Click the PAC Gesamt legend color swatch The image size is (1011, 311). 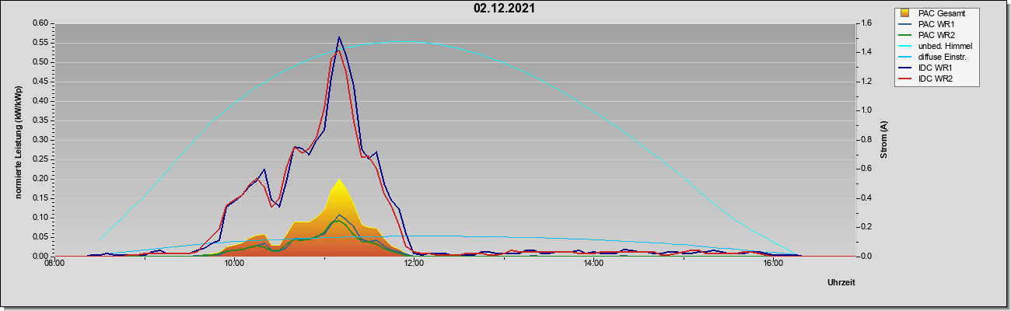[905, 13]
